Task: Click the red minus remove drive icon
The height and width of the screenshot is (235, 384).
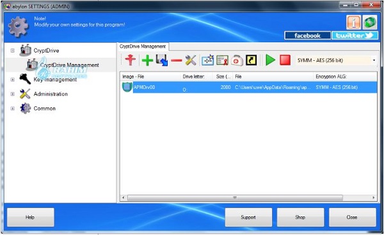Action: tap(177, 60)
